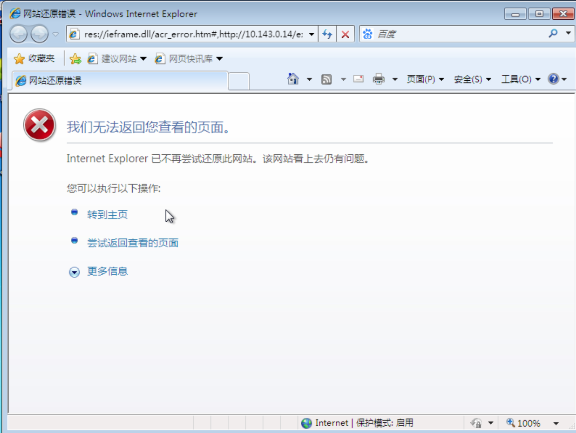The height and width of the screenshot is (433, 576).
Task: Click the Print icon in command bar
Action: [x=379, y=79]
